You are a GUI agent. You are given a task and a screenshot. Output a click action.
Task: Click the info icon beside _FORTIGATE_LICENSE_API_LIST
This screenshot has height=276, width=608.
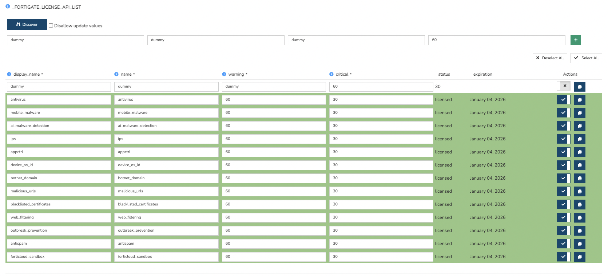pos(8,7)
